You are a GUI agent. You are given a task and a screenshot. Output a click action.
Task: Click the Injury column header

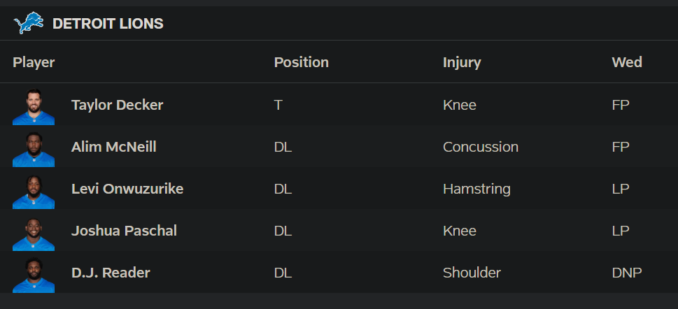point(462,62)
